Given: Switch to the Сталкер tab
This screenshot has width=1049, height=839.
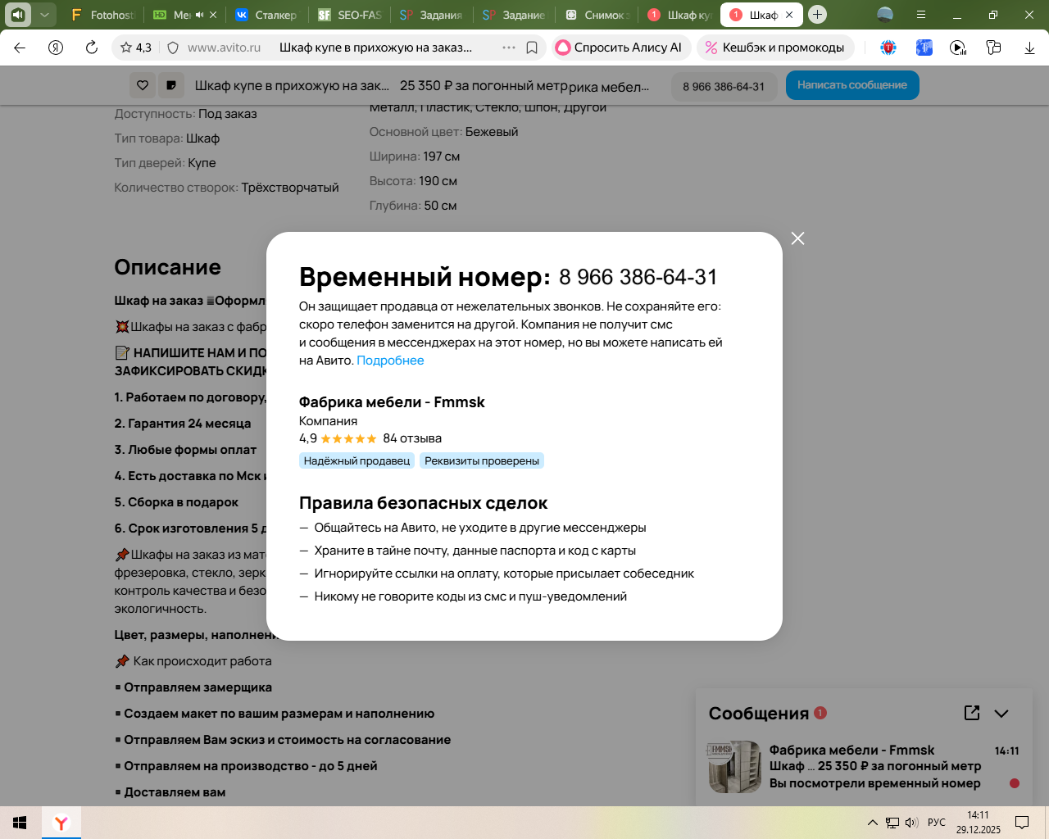Looking at the screenshot, I should (266, 15).
